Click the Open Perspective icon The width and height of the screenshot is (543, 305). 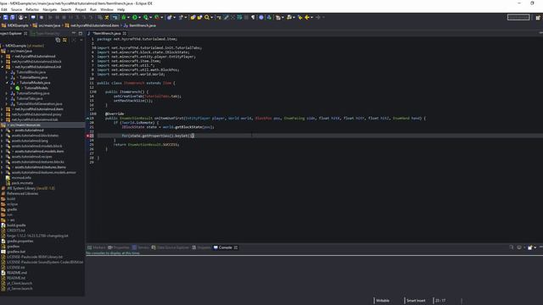click(537, 17)
